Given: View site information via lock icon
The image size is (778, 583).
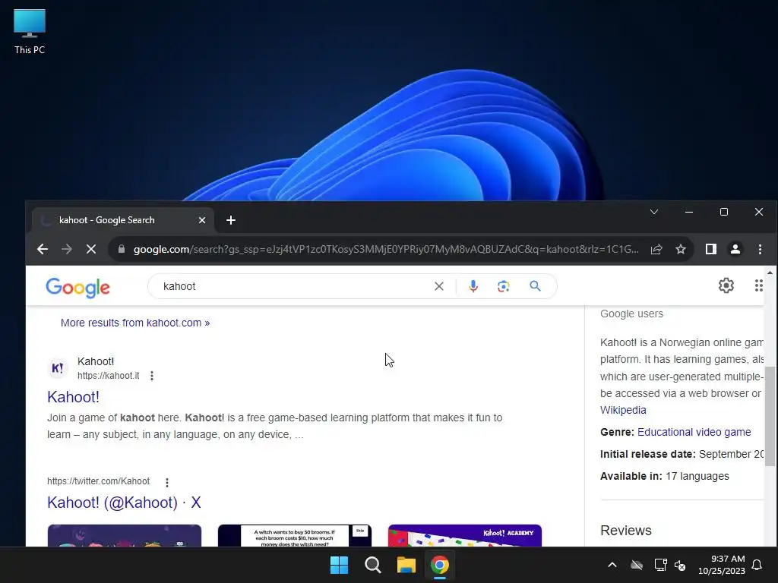Looking at the screenshot, I should (x=122, y=249).
